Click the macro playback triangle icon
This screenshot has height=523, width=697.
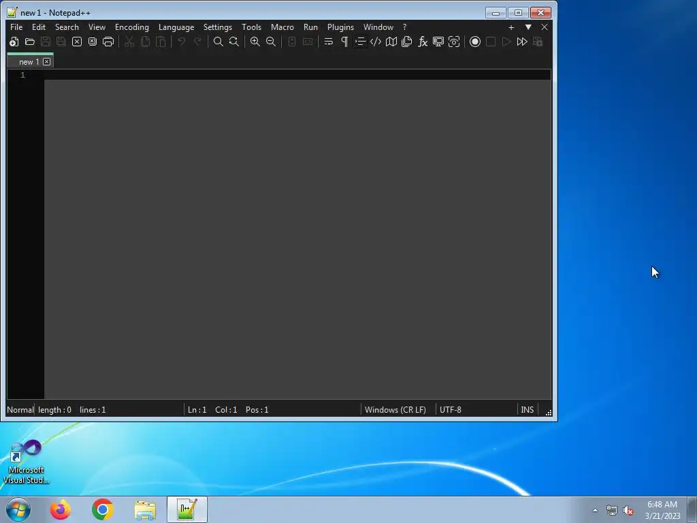pos(506,42)
